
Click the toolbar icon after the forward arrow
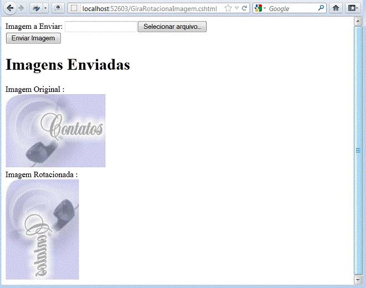point(36,8)
